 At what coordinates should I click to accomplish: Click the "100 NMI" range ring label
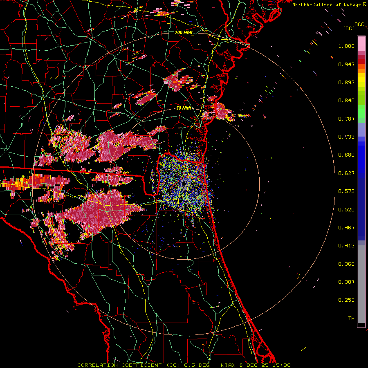(x=184, y=32)
